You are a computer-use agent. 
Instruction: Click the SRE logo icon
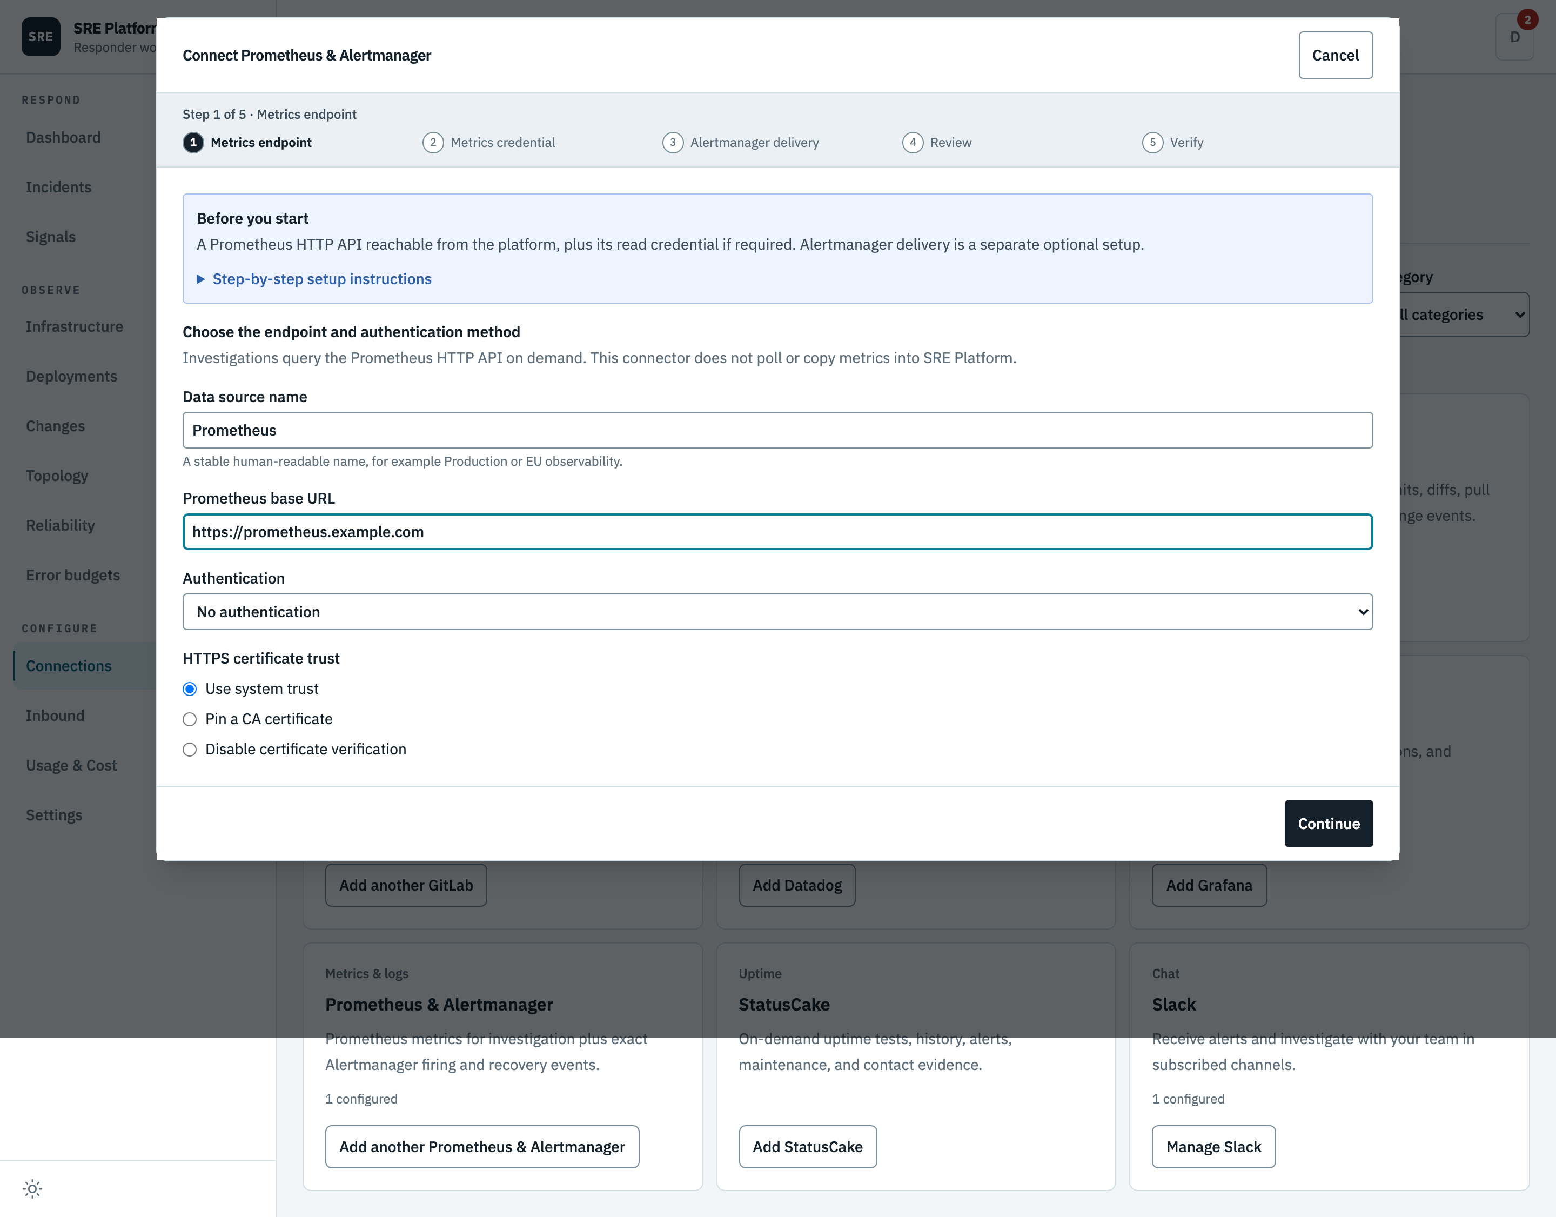tap(41, 37)
